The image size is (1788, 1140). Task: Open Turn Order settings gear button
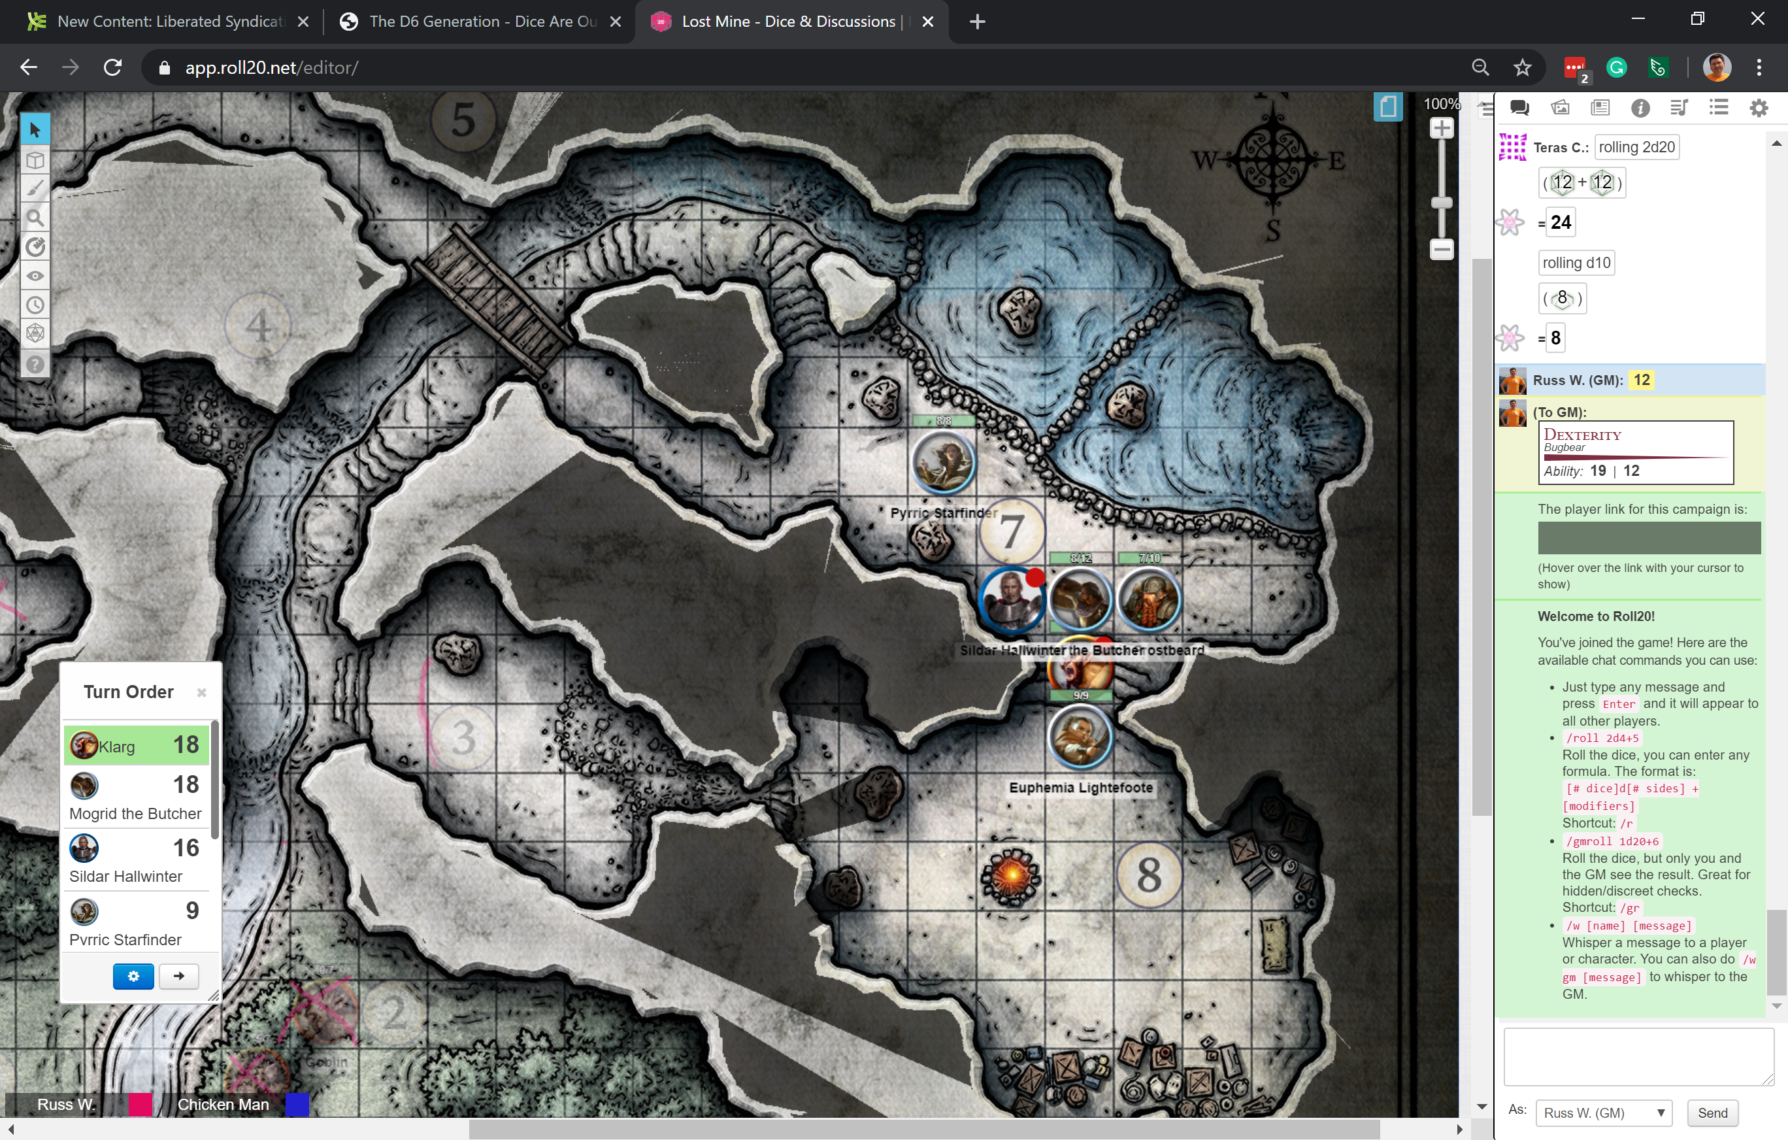pos(134,976)
